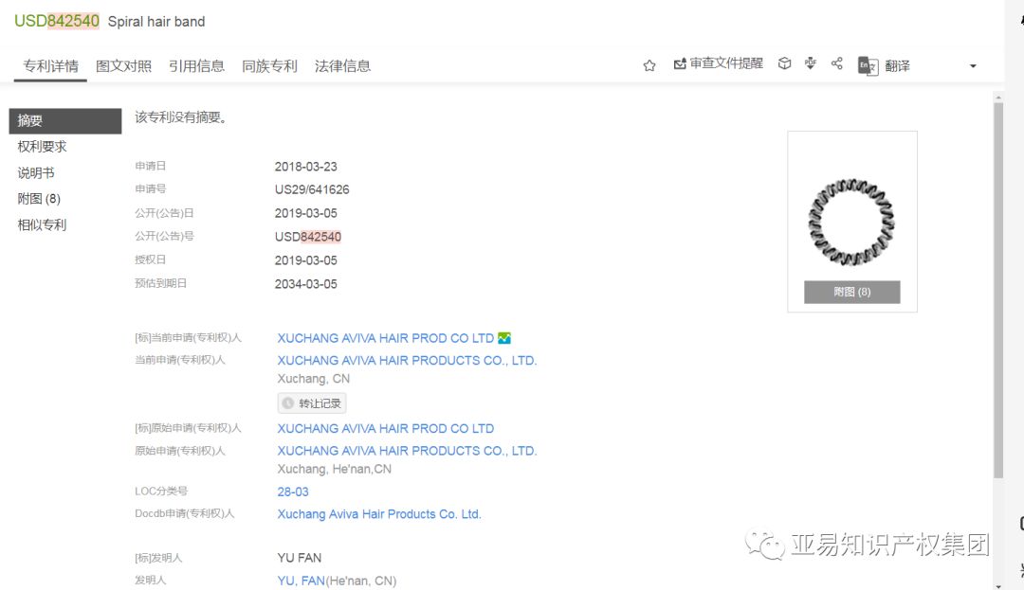Open original applicant XUCHANG AVIVA HAIR PRODUCTS CO., LTD.
The height and width of the screenshot is (590, 1024).
(x=407, y=451)
